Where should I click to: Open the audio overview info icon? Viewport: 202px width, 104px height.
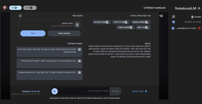(x=20, y=16)
